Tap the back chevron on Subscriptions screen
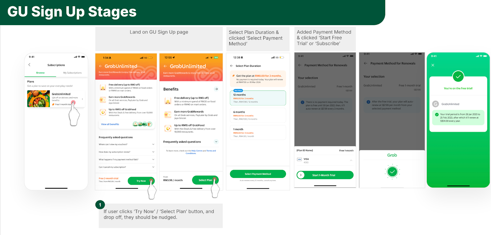The height and width of the screenshot is (235, 491). pyautogui.click(x=29, y=65)
